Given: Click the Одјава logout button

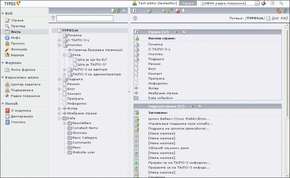Looking at the screenshot, I should [x=188, y=3].
